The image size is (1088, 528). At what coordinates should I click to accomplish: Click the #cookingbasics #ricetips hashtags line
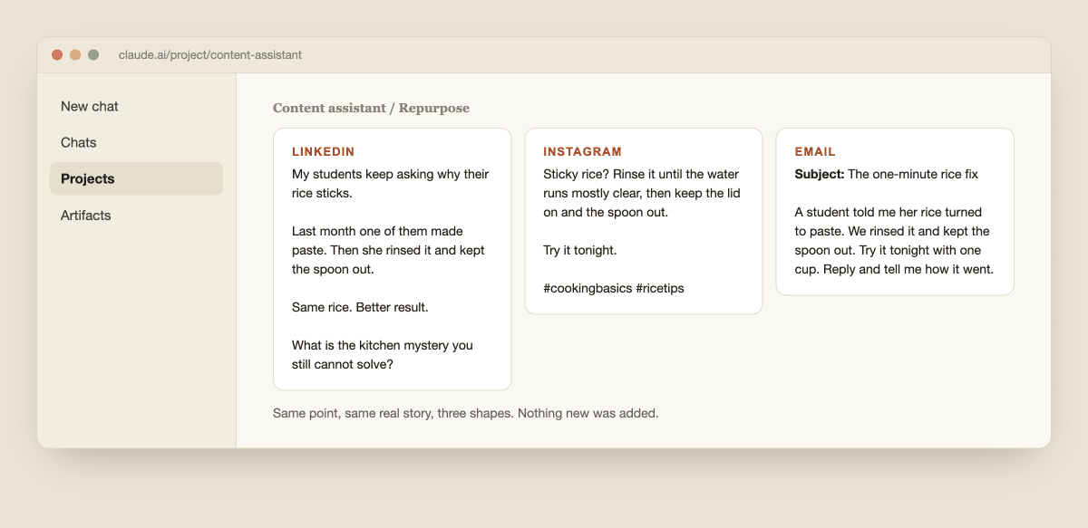614,288
